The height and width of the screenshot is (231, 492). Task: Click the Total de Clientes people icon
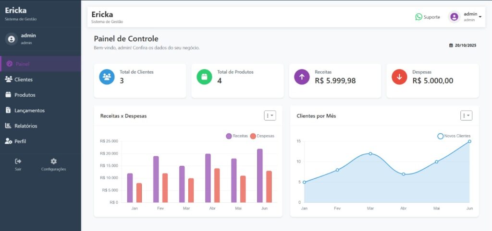click(x=107, y=77)
